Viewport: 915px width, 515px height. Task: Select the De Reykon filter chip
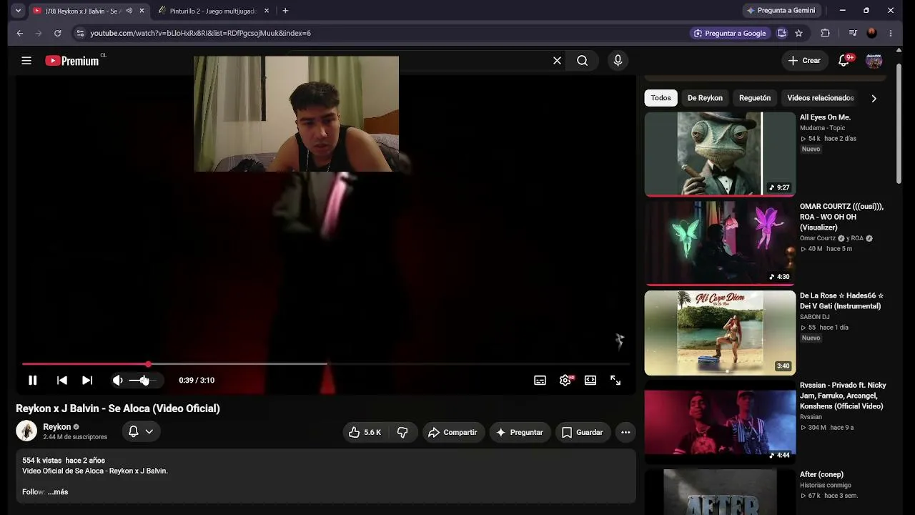pos(705,98)
